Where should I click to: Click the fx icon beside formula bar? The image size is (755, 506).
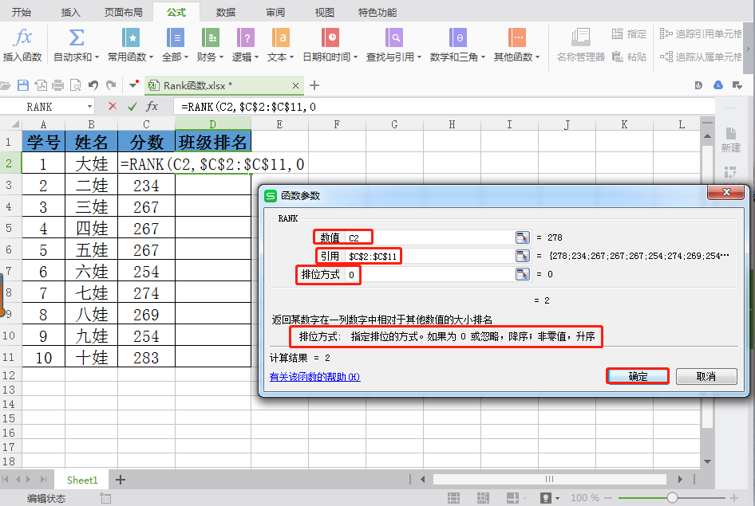[x=152, y=106]
